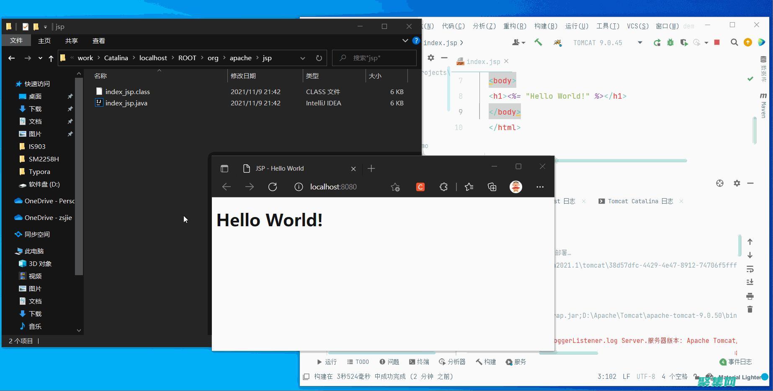Open the Collections icon in Edge toolbar
The width and height of the screenshot is (773, 391).
coord(492,187)
